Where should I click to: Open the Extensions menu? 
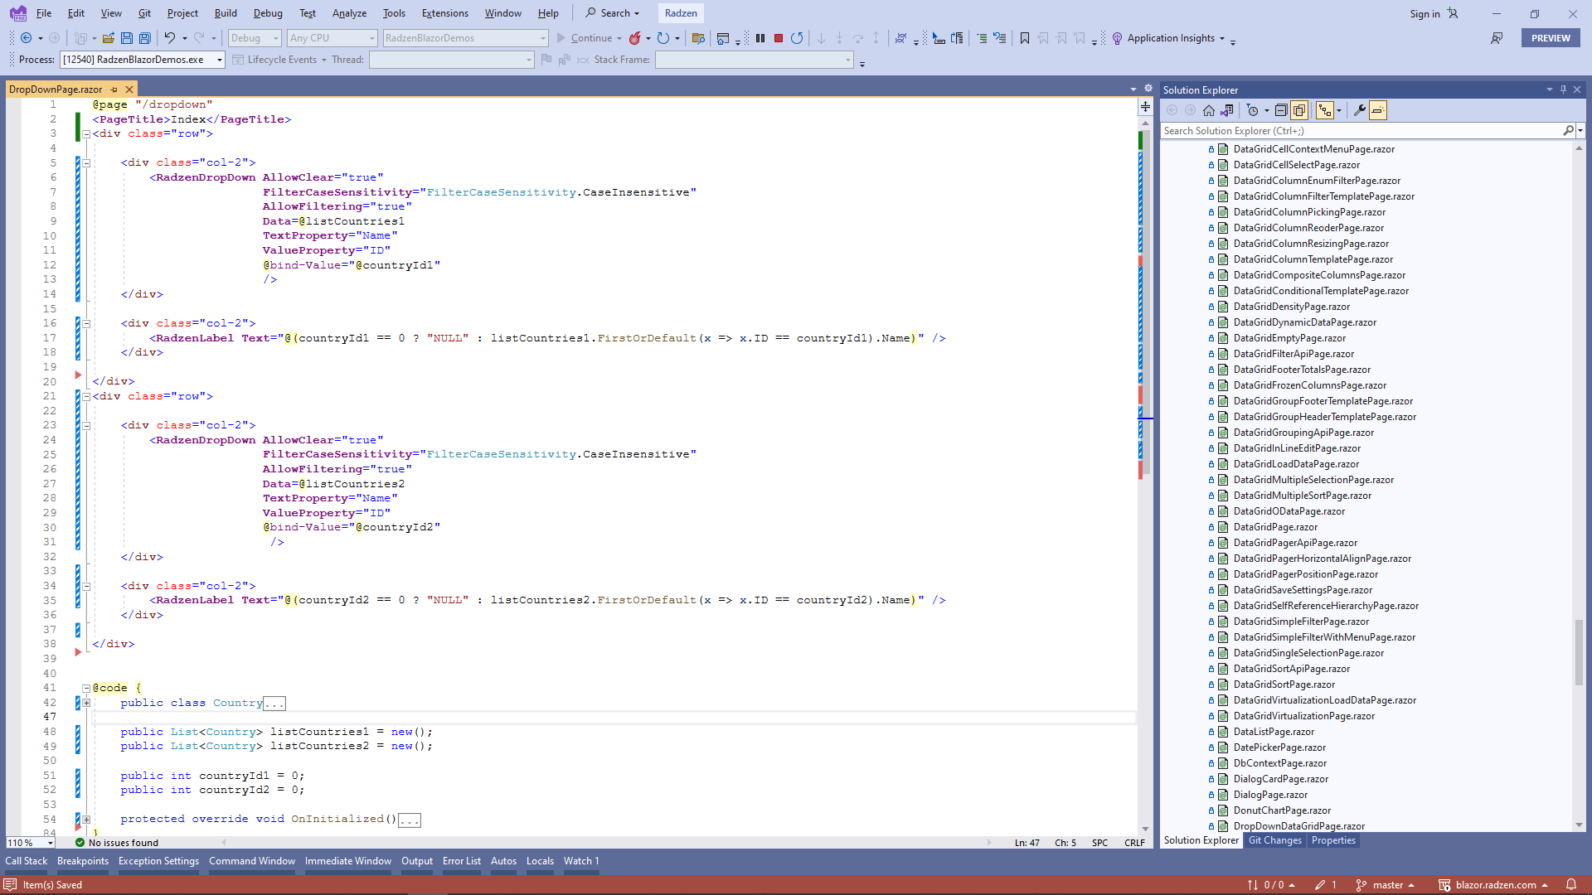point(444,13)
